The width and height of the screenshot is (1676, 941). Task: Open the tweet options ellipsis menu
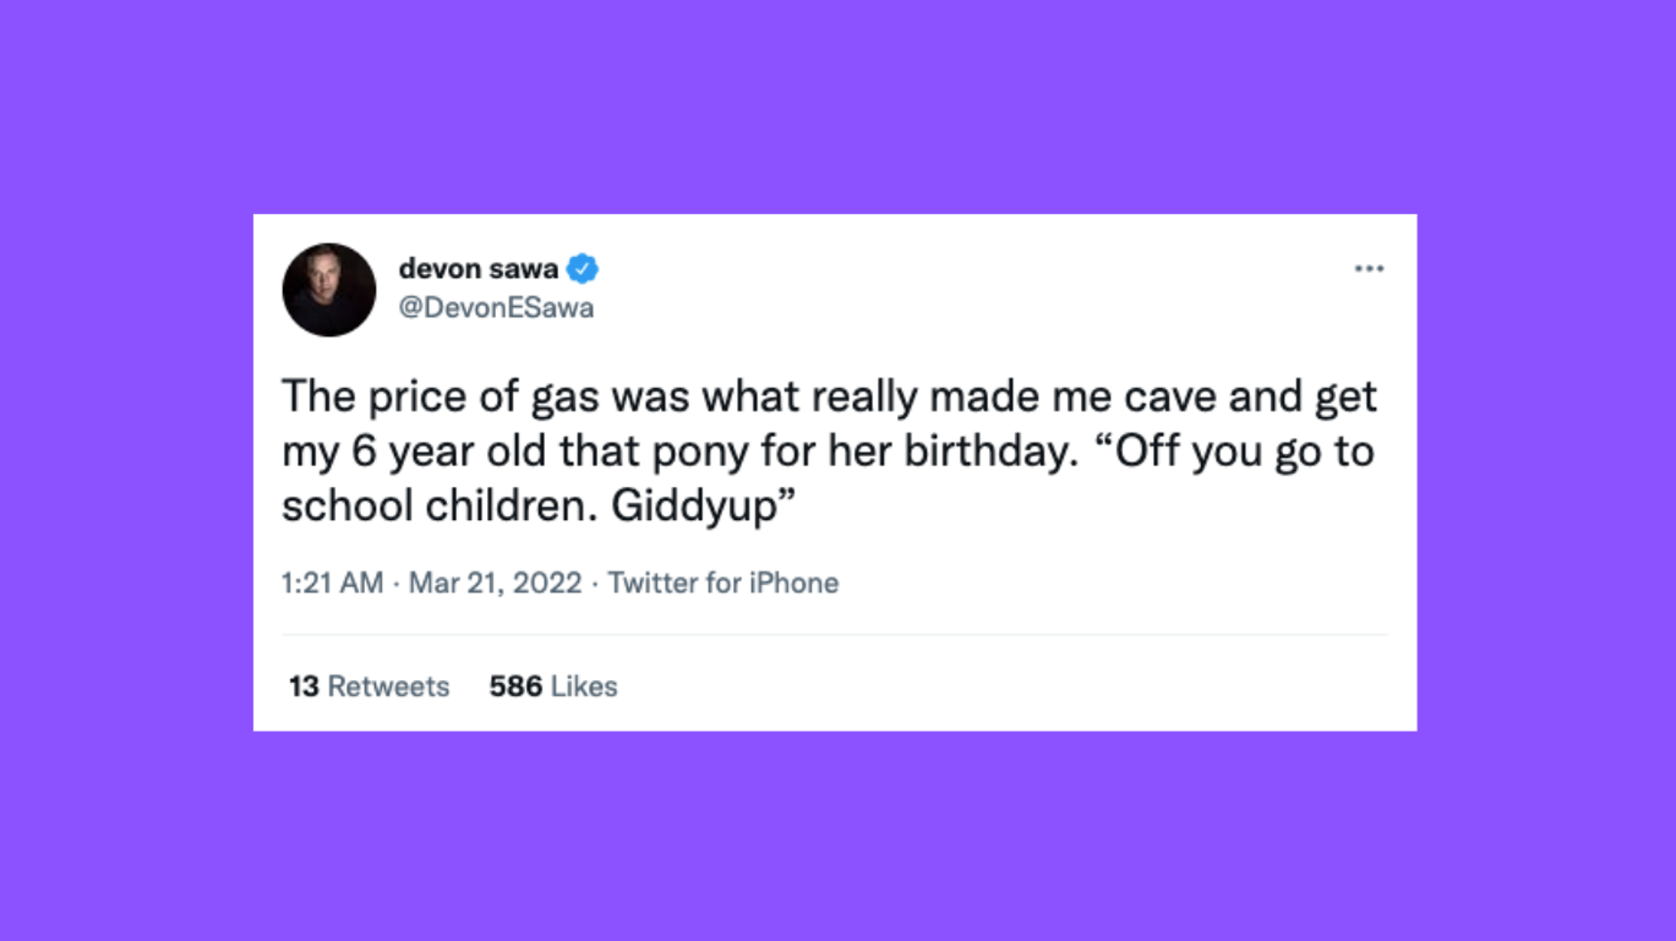(x=1369, y=268)
